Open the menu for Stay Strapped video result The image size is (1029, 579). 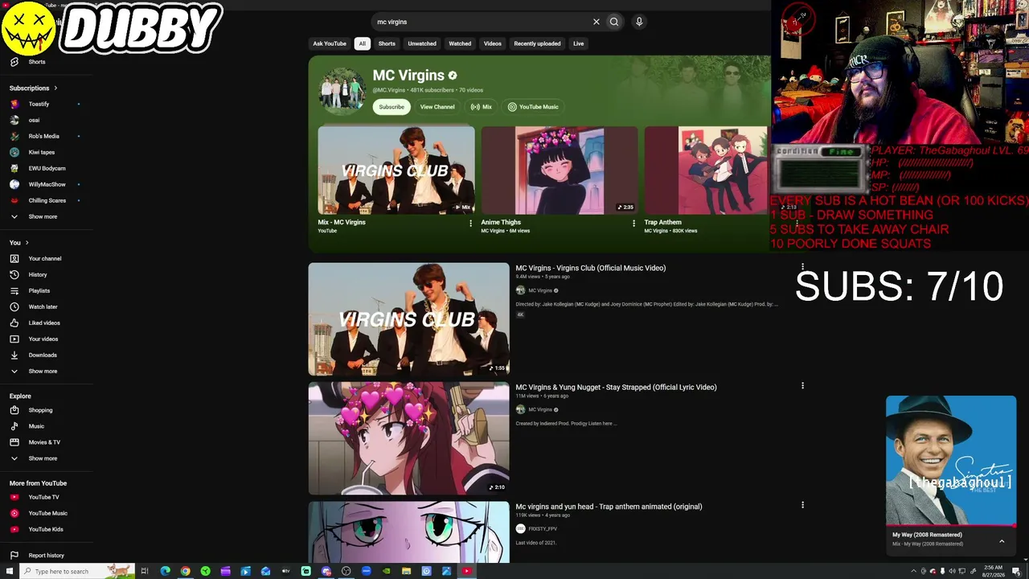pyautogui.click(x=802, y=386)
